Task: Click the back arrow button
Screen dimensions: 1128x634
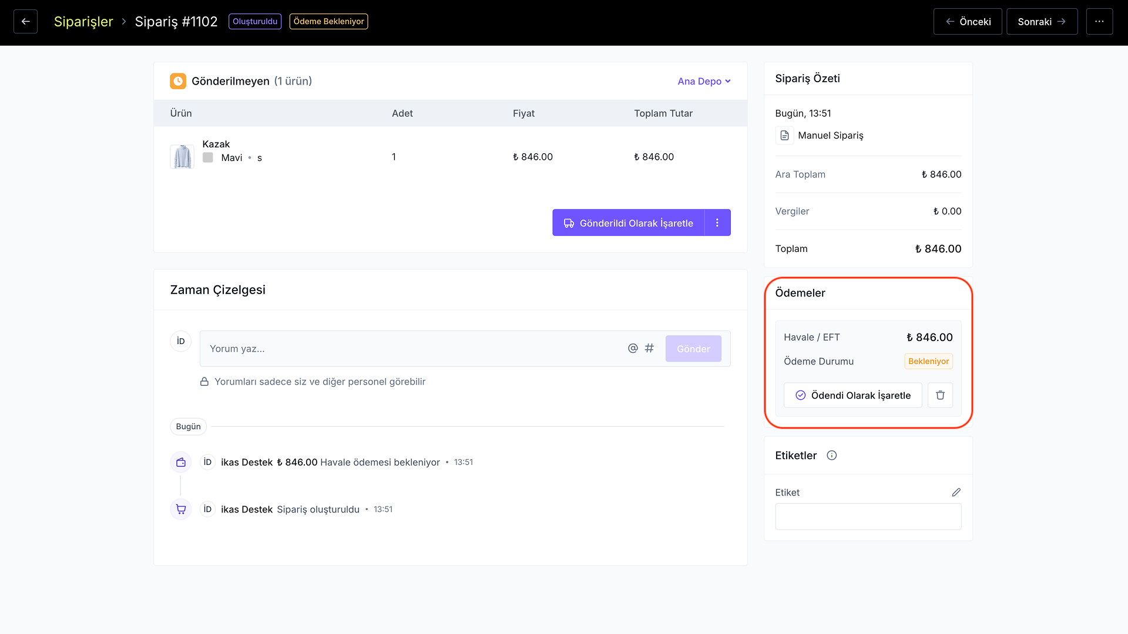Action: (25, 21)
